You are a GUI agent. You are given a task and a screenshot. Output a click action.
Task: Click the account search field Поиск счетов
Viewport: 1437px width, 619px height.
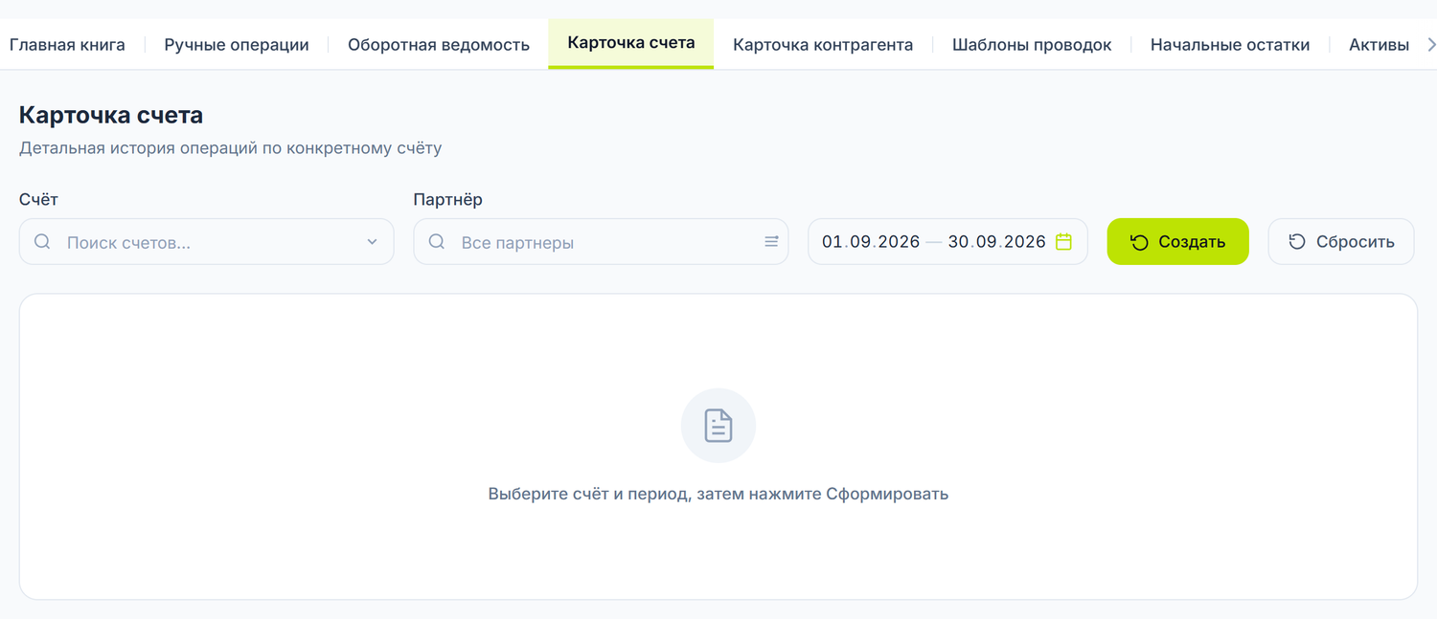pyautogui.click(x=207, y=242)
